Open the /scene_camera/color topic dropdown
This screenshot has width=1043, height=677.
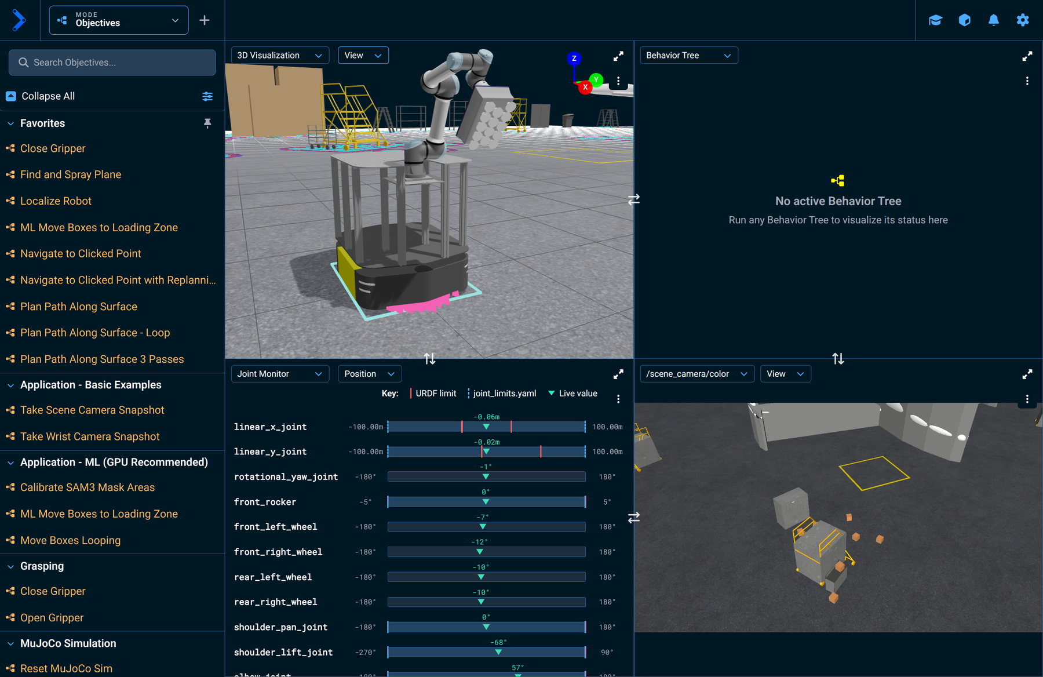pyautogui.click(x=697, y=374)
